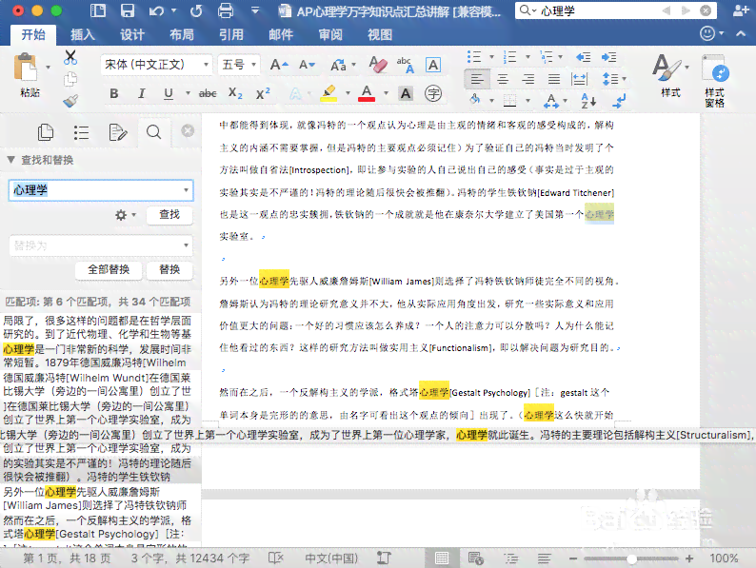756x568 pixels.
Task: Cut selection with scissors icon
Action: [x=70, y=57]
